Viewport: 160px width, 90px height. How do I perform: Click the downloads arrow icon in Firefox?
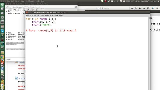pyautogui.click(x=140, y=8)
